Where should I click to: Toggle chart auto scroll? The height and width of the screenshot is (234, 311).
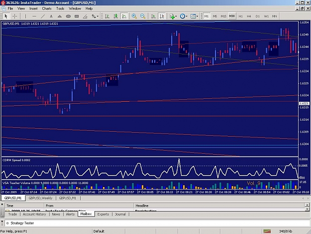pyautogui.click(x=153, y=16)
